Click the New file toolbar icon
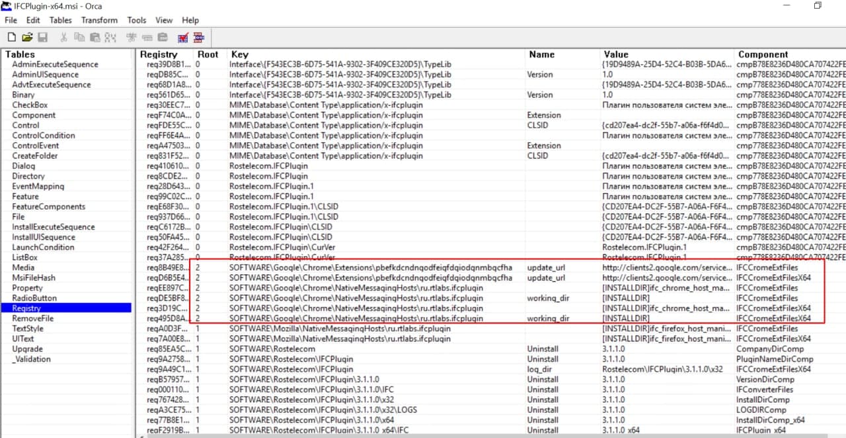The image size is (846, 438). pyautogui.click(x=12, y=38)
